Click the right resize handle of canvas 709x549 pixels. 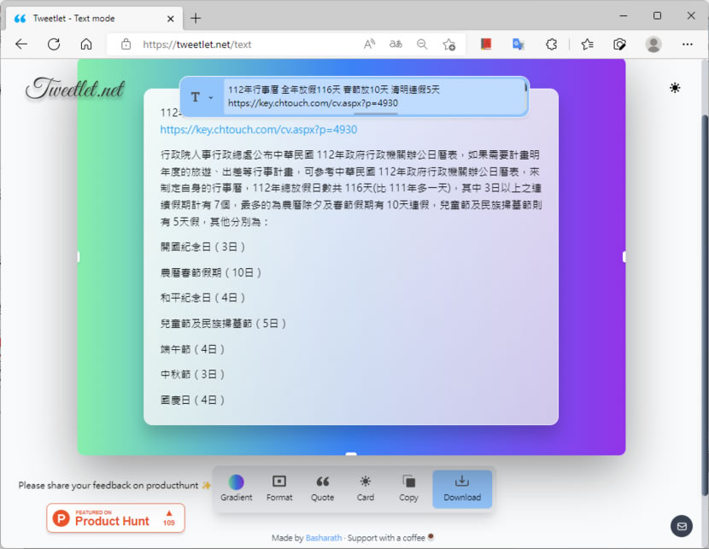(x=624, y=257)
